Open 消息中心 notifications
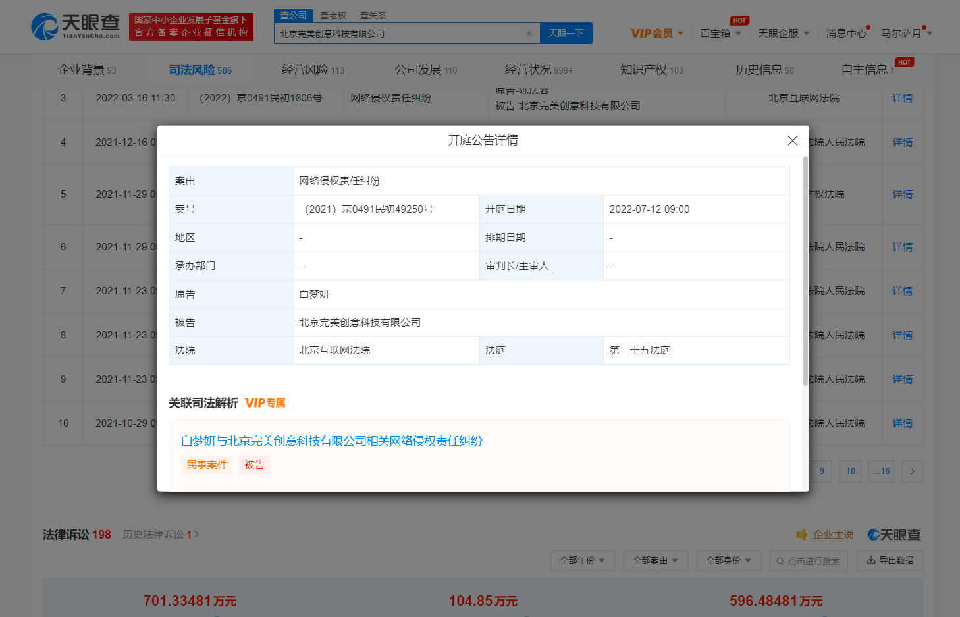 coord(846,33)
